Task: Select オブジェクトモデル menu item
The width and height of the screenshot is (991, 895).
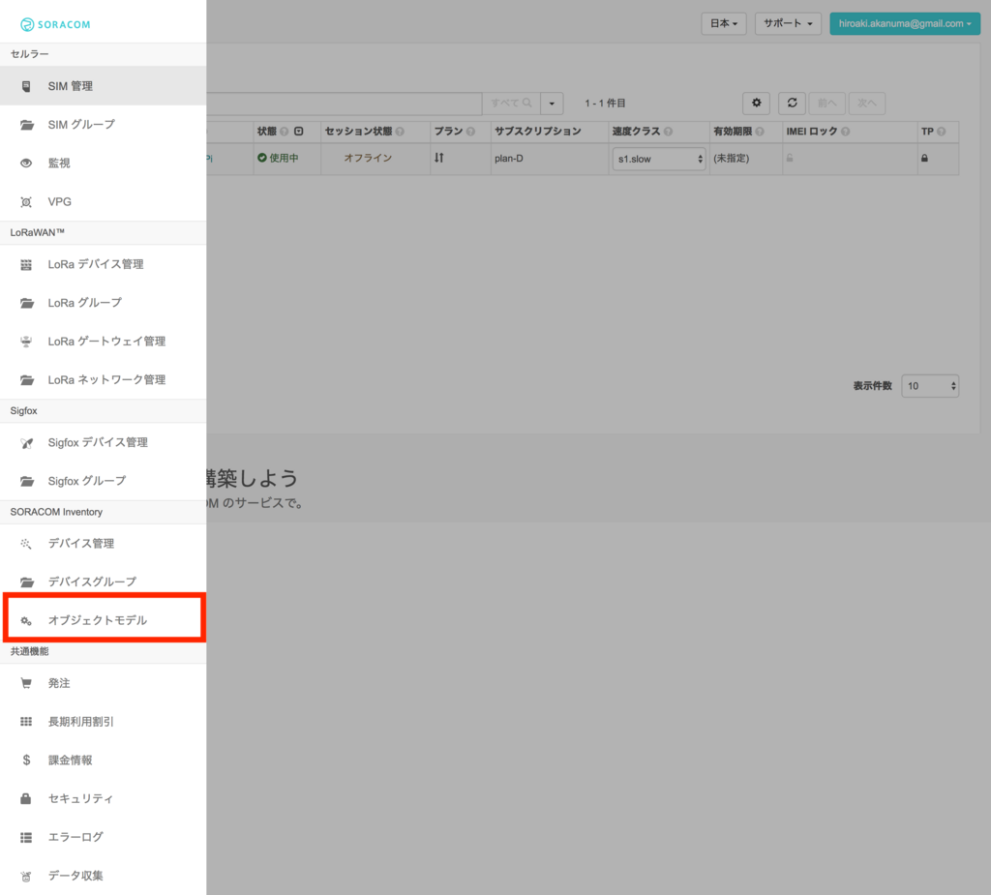Action: click(x=103, y=620)
